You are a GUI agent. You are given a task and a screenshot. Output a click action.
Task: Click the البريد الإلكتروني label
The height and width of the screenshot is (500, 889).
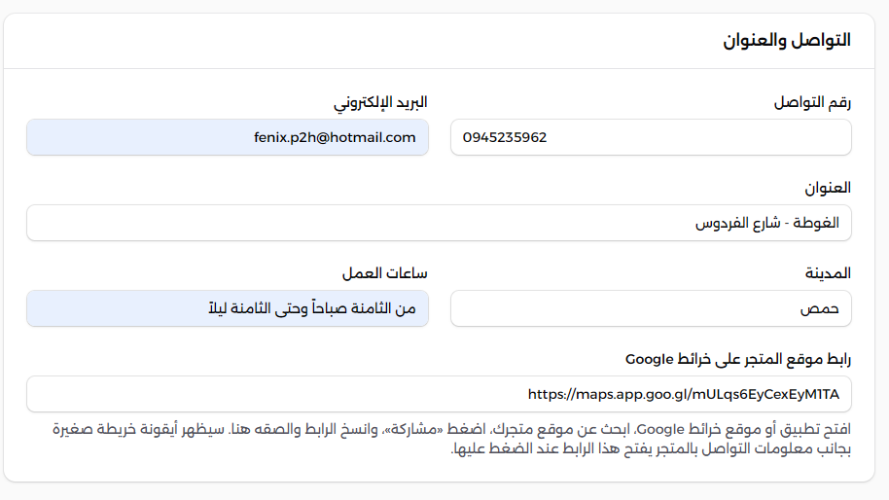tap(380, 102)
